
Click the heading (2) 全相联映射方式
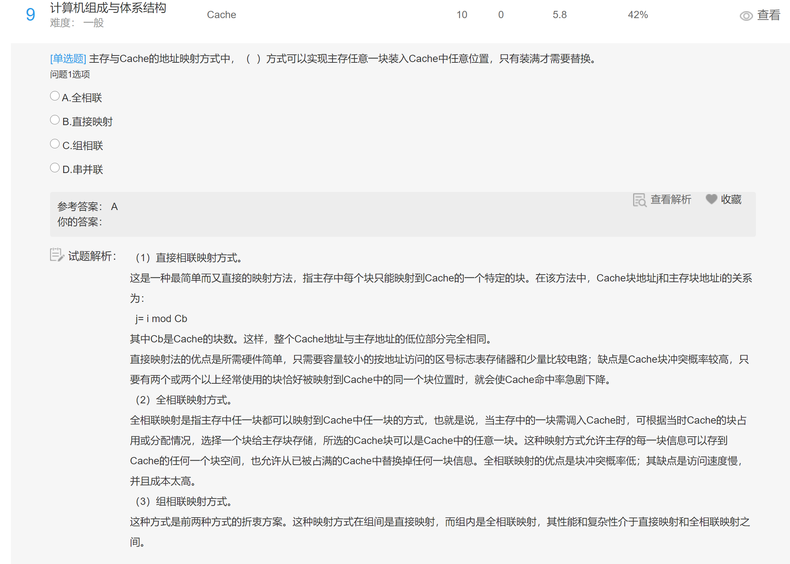pyautogui.click(x=184, y=400)
